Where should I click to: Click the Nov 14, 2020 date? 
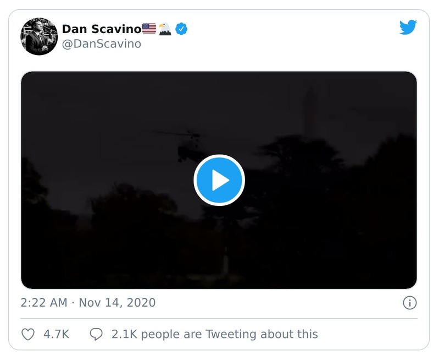click(x=117, y=303)
